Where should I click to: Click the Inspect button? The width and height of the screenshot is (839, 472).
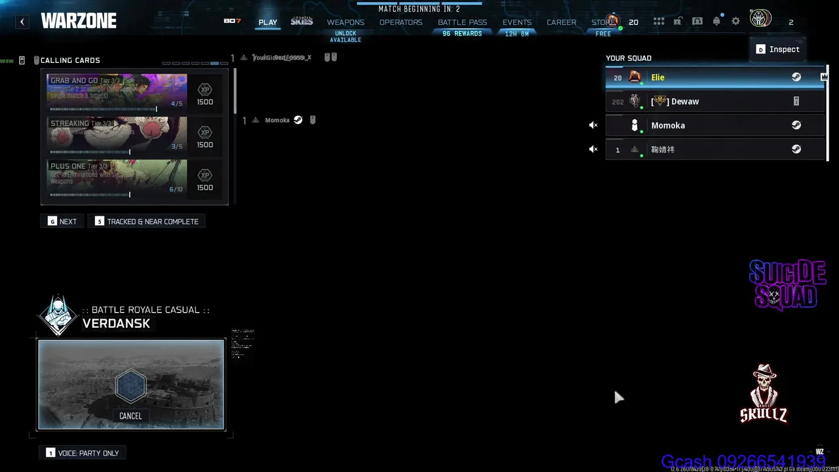(778, 49)
